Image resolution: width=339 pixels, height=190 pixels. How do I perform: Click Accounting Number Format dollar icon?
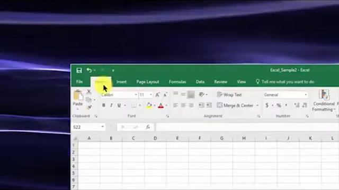click(x=267, y=106)
